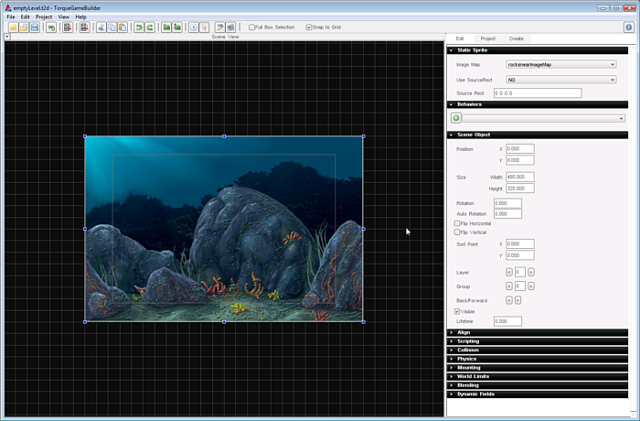The image size is (640, 421).
Task: Check the Flip Horizontal option
Action: pos(457,223)
